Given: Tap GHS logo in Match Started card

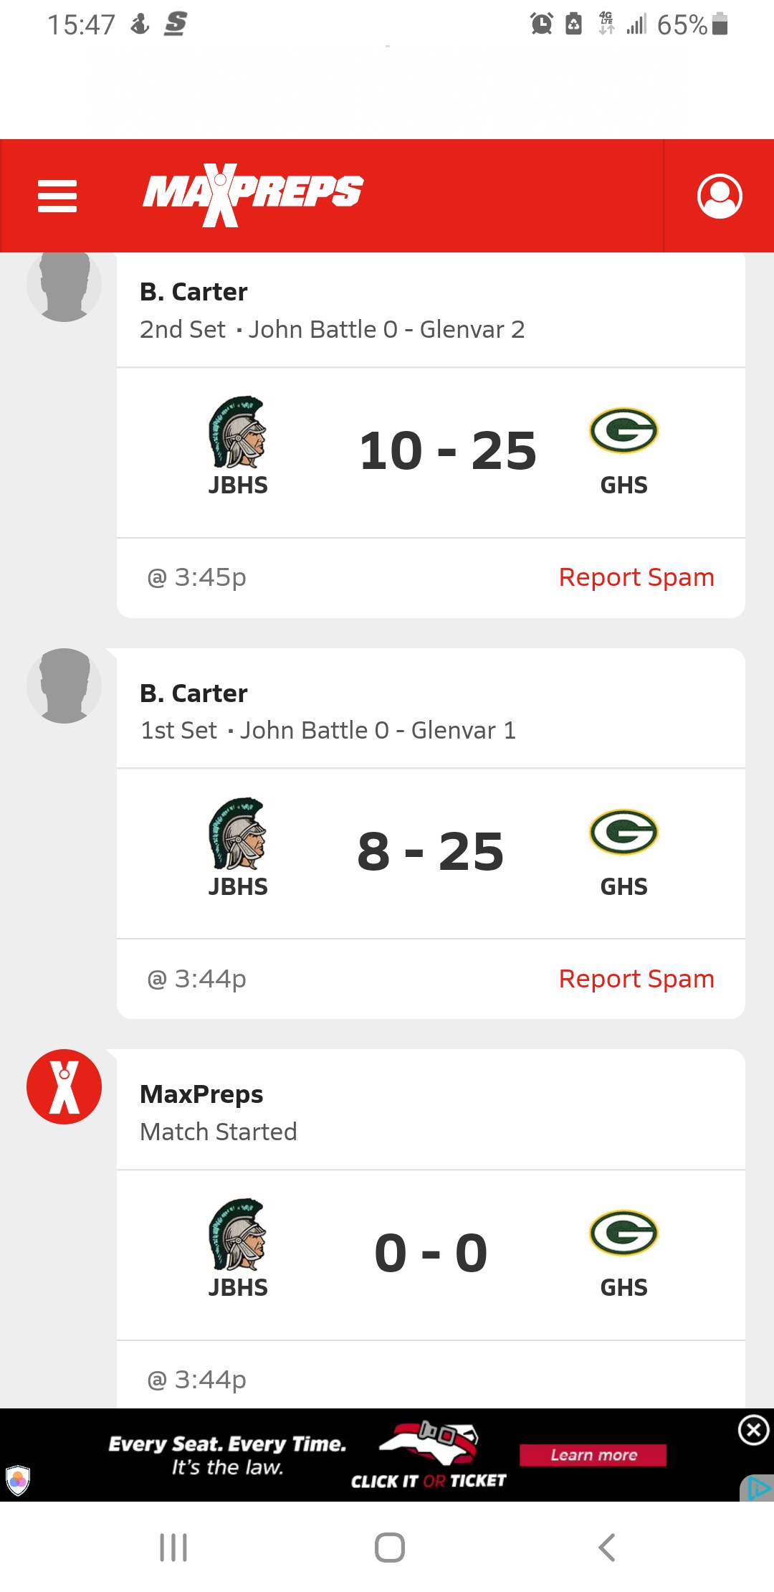Looking at the screenshot, I should coord(623,1233).
